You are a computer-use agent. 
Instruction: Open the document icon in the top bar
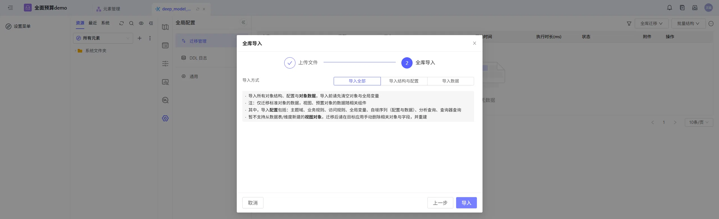coord(682,8)
